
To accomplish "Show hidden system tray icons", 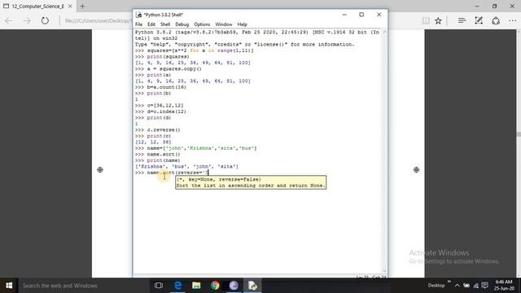I will pyautogui.click(x=458, y=286).
